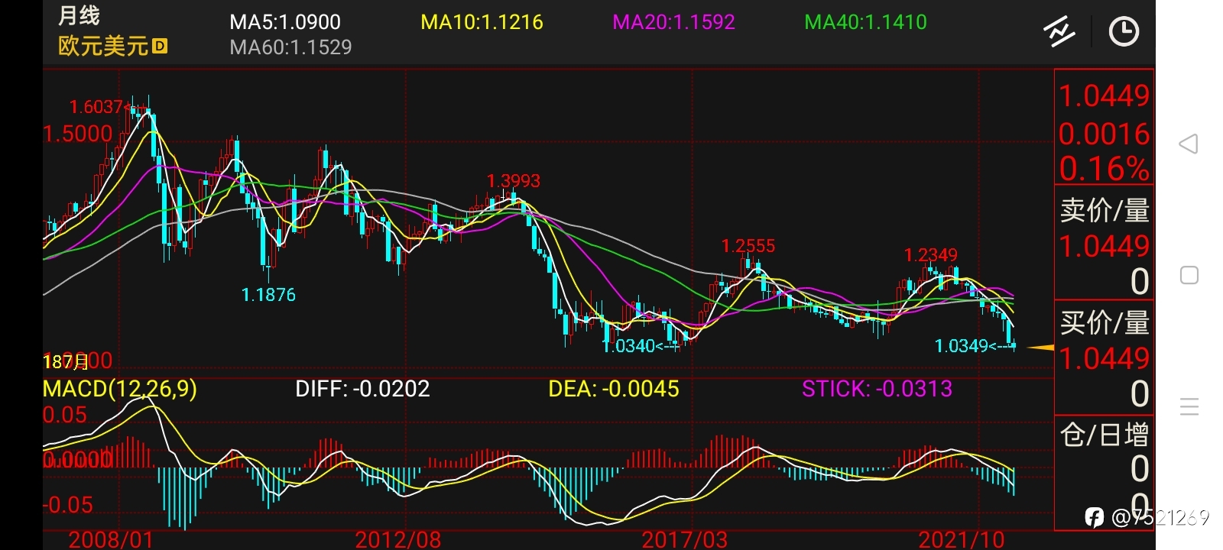Tap the 1.2349 peak price label
The width and height of the screenshot is (1223, 550).
pos(931,255)
